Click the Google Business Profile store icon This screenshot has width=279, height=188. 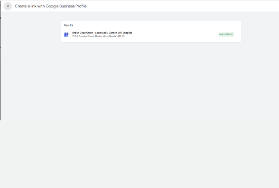pos(66,35)
